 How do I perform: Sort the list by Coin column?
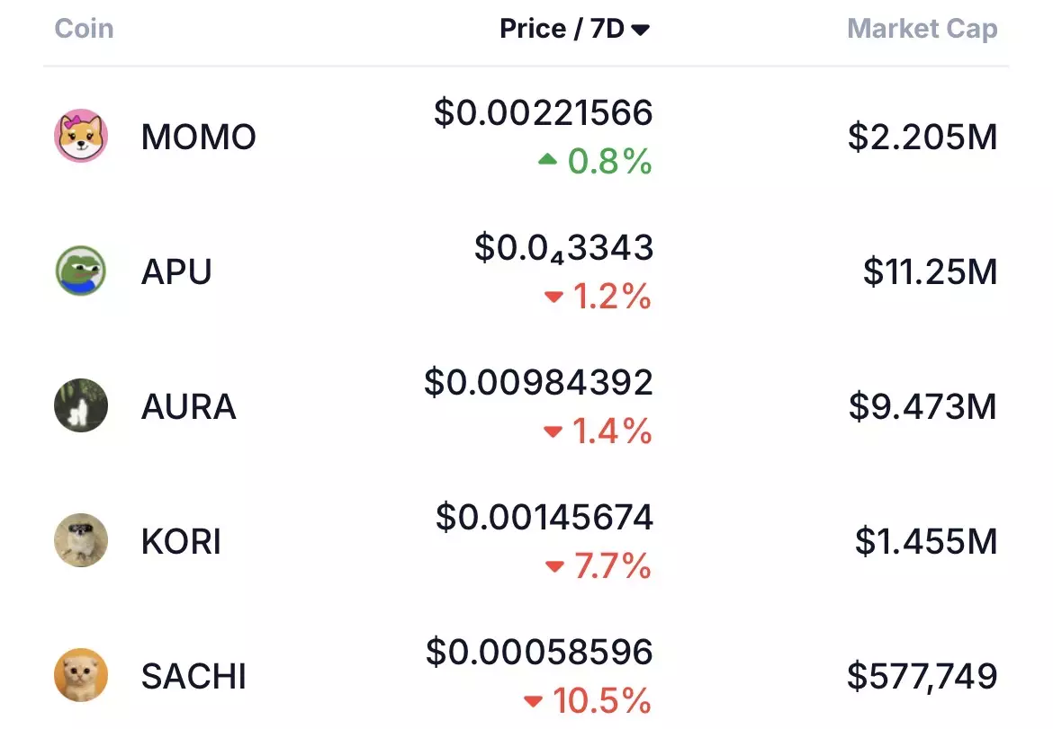tap(84, 29)
